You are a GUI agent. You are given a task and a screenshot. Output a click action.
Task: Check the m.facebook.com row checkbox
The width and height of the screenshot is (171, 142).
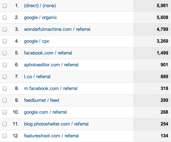5,89
